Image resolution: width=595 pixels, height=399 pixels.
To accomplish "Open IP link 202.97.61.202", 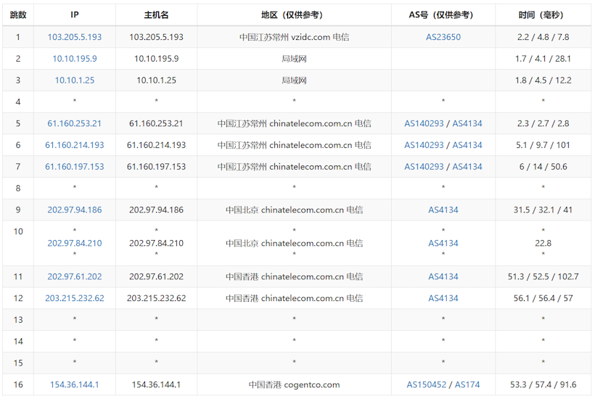I will [x=75, y=276].
